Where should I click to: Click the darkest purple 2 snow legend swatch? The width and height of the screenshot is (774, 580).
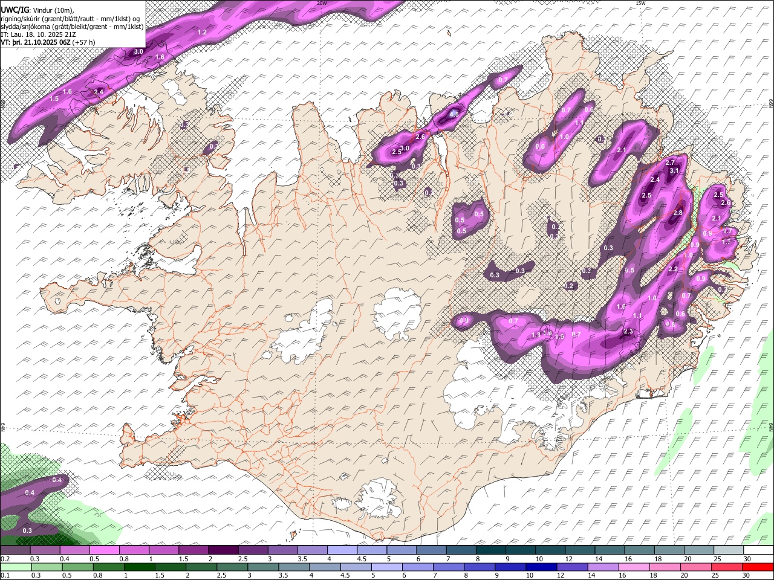tap(223, 550)
